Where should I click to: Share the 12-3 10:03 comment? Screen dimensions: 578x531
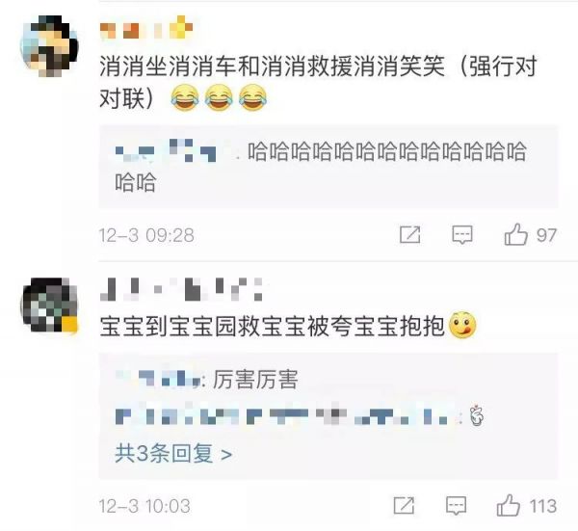pyautogui.click(x=404, y=506)
